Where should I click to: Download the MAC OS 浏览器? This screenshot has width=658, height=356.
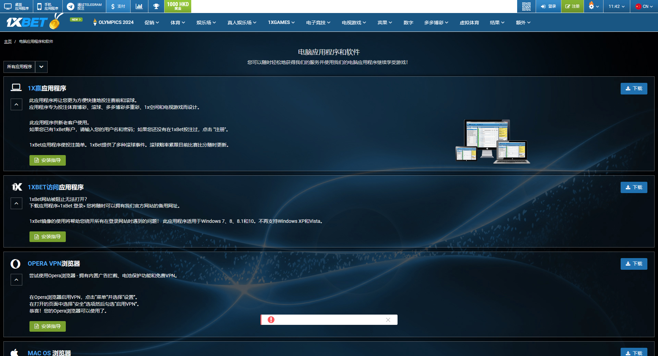click(634, 353)
